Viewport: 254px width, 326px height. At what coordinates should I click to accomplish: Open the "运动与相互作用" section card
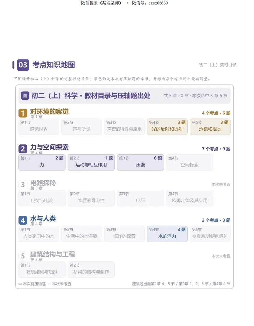(91, 162)
